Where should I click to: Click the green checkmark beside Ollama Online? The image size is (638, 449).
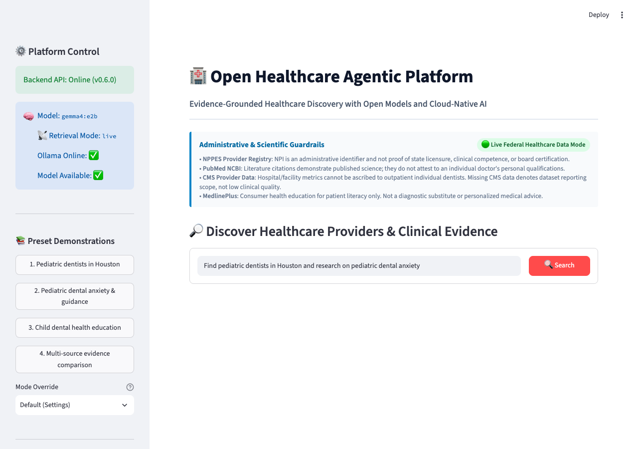pos(94,156)
